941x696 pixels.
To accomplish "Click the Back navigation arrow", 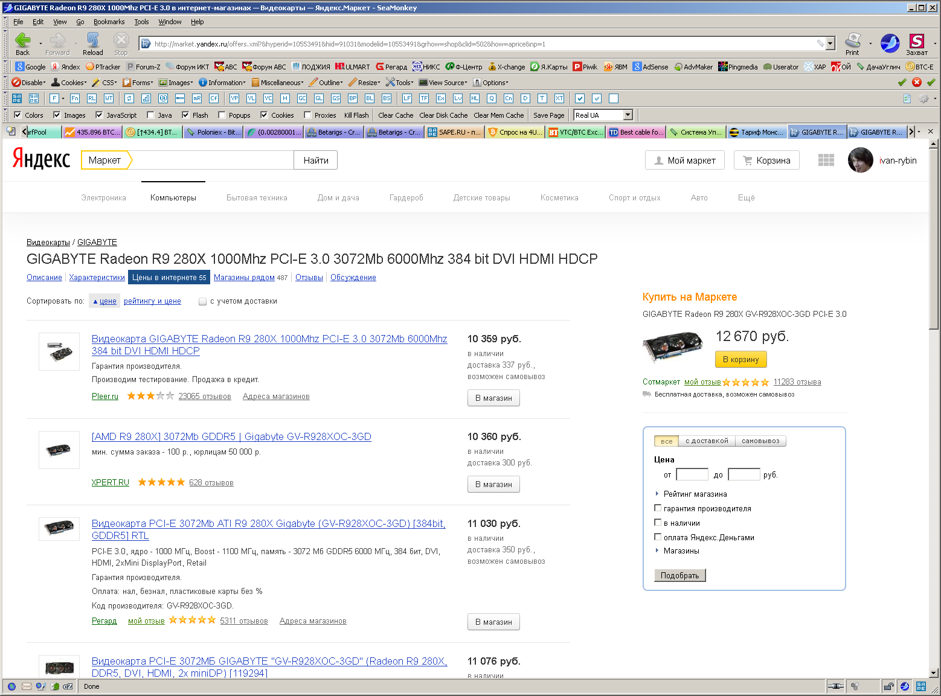I will click(22, 40).
